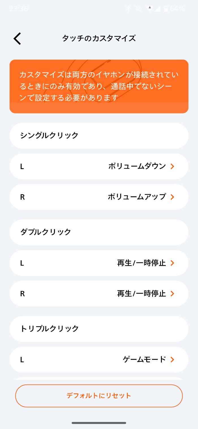Tap the ダブルクリック section header
The image size is (198, 429).
point(99,232)
